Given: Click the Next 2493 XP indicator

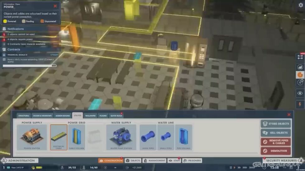Looking at the screenshot, I should [17, 168].
